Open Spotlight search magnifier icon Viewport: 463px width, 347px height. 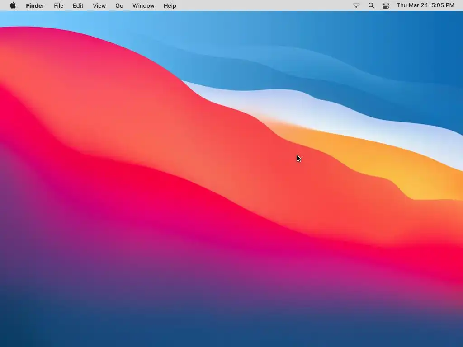pos(371,5)
